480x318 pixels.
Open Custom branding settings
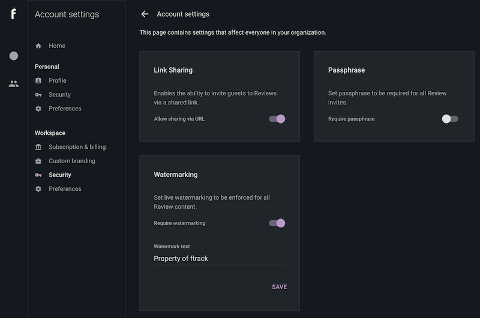(x=72, y=161)
